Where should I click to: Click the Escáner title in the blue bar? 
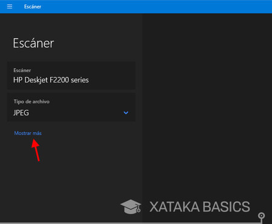[33, 7]
